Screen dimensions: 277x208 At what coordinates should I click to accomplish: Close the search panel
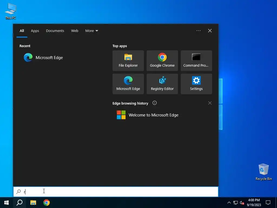point(210,31)
